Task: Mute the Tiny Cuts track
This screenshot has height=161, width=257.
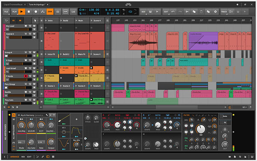Action: tap(34, 100)
